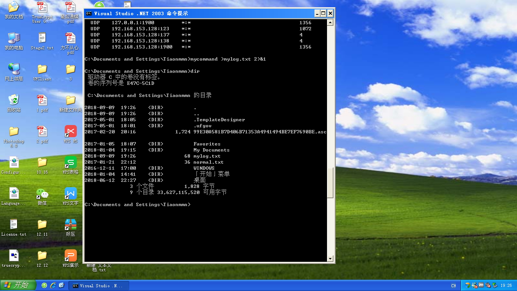Click the console scrollbar up arrow
This screenshot has width=517, height=291.
(x=330, y=22)
